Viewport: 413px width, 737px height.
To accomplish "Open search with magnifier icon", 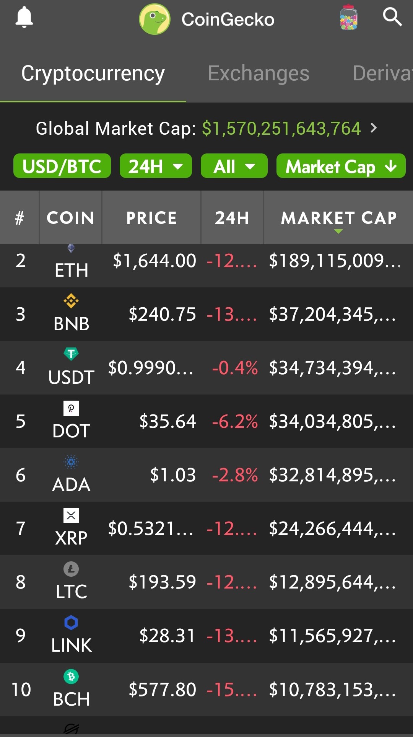I will [x=392, y=17].
